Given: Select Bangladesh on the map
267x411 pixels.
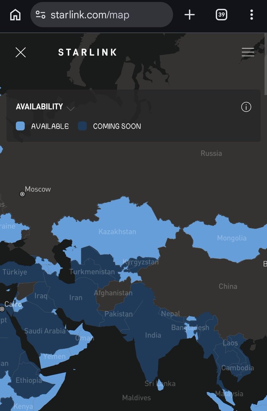Looking at the screenshot, I should 190,328.
